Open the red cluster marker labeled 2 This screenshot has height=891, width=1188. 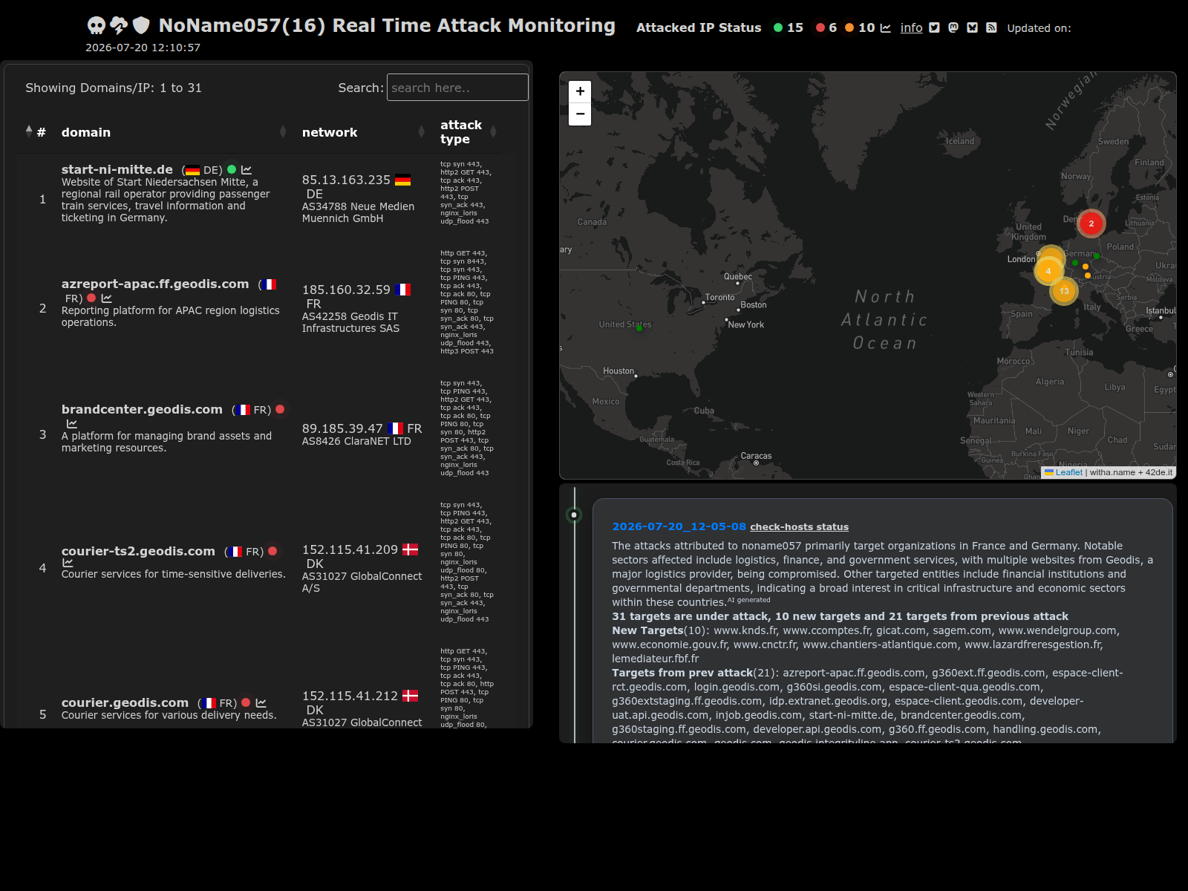click(x=1091, y=223)
